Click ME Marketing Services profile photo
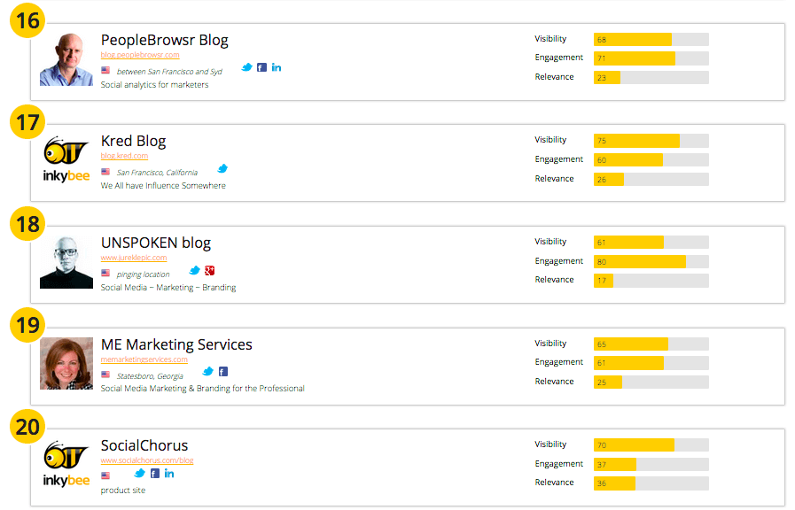The image size is (795, 510). pyautogui.click(x=66, y=363)
